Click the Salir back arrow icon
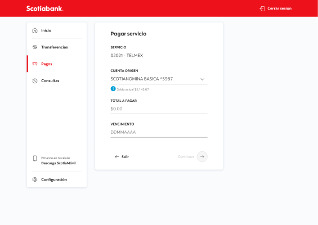 pos(117,157)
